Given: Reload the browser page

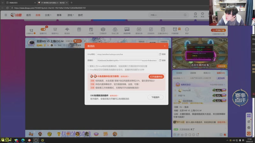Looking at the screenshot, I should pos(7,8).
